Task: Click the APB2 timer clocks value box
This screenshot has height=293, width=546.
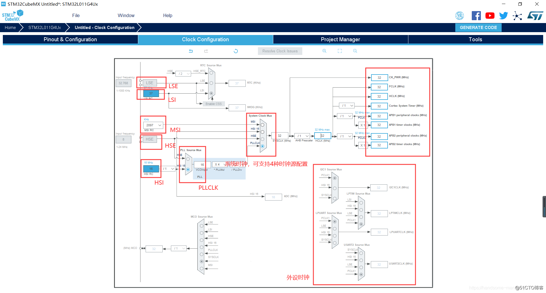Action: (x=379, y=145)
